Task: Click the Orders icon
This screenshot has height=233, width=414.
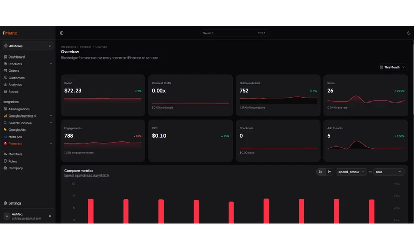Action: [x=5, y=71]
